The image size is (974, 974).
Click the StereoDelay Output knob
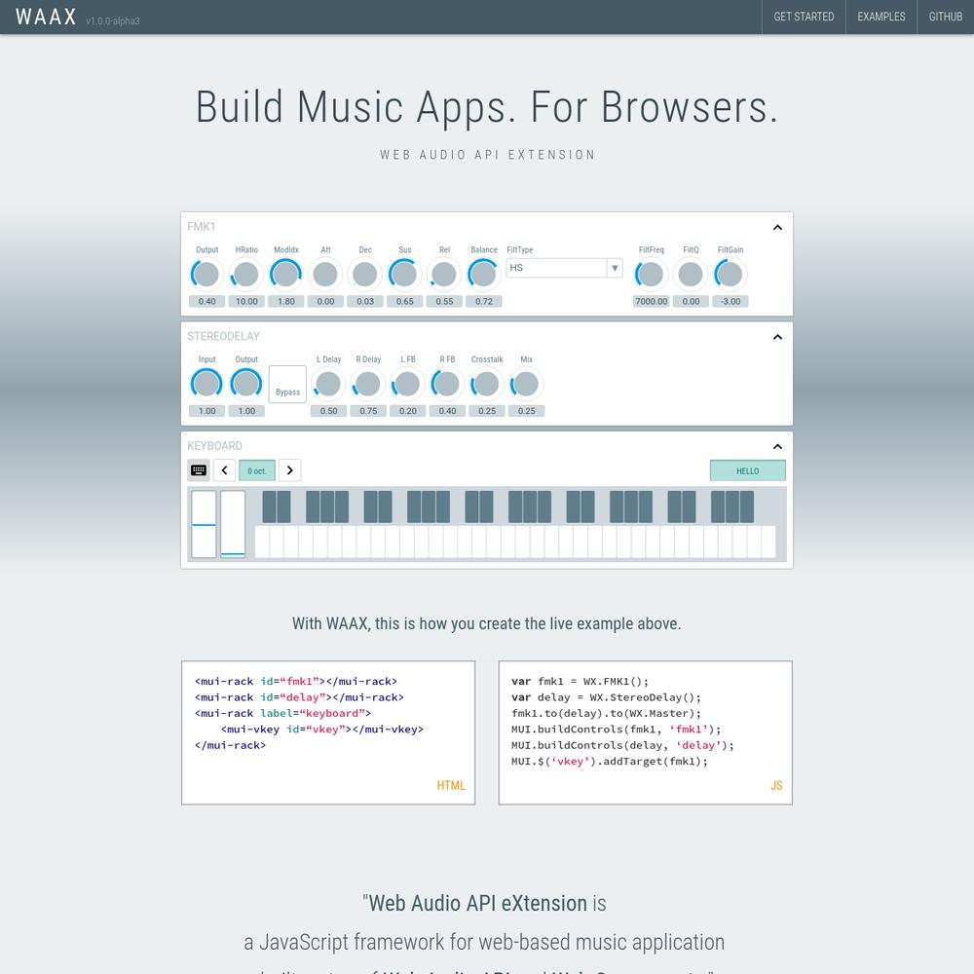coord(246,384)
